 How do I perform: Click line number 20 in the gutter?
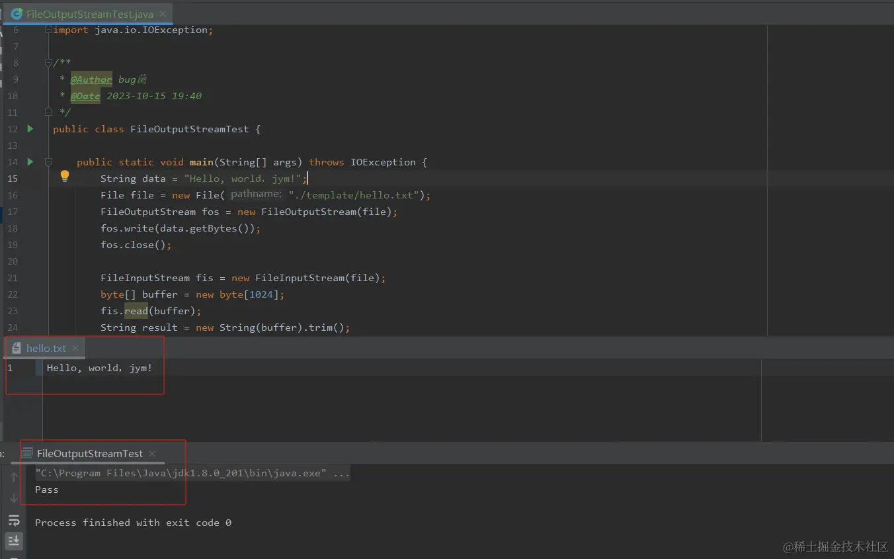pos(13,261)
